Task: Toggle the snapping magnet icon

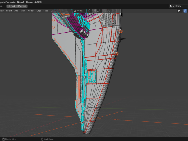Action: point(95,11)
